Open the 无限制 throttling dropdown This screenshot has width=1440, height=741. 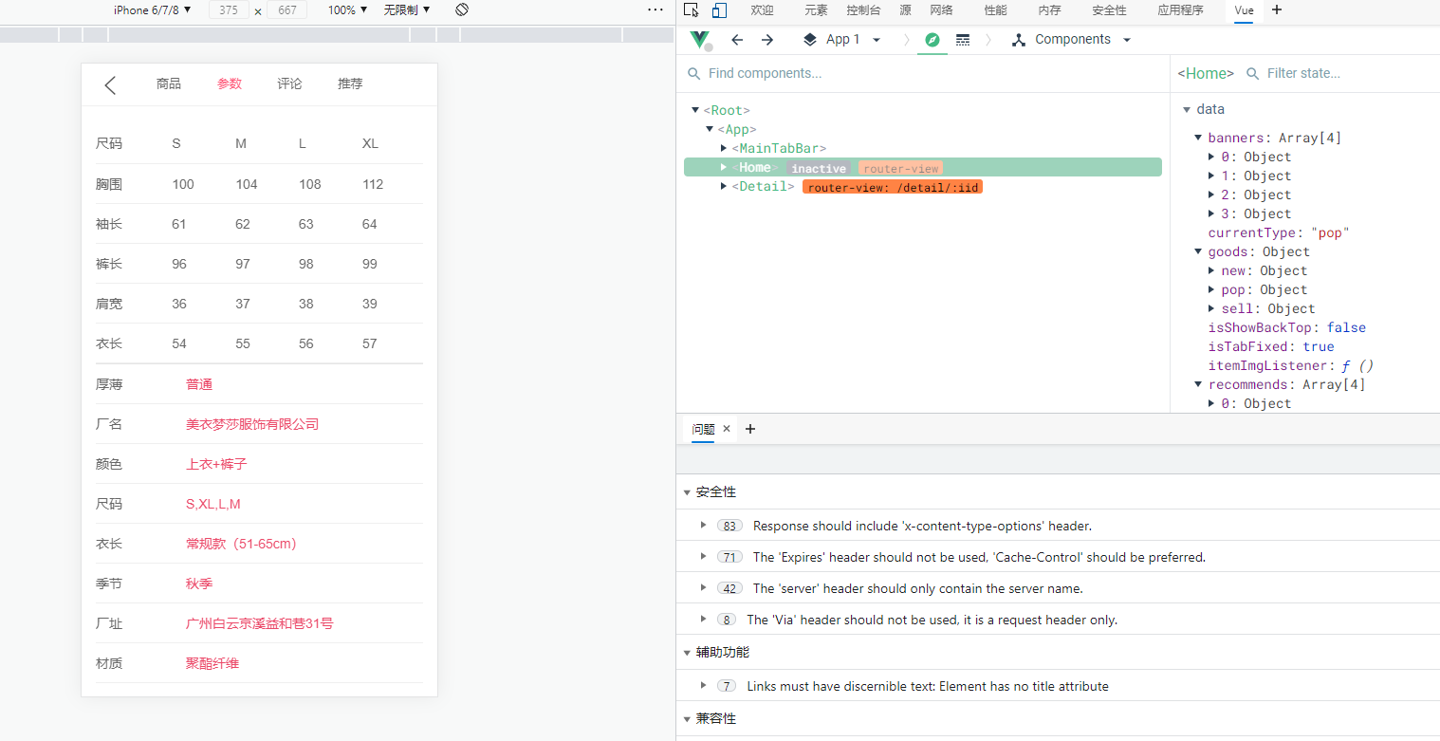pyautogui.click(x=407, y=9)
